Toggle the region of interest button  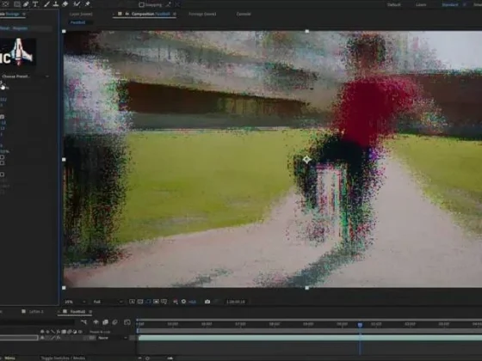[x=156, y=302]
